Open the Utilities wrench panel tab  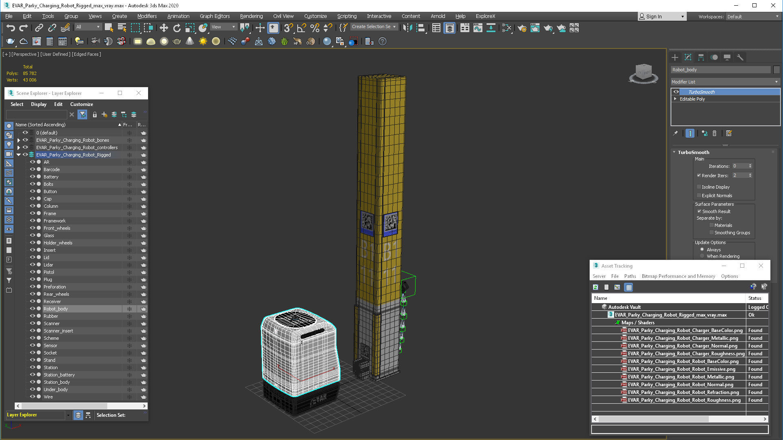pyautogui.click(x=740, y=57)
